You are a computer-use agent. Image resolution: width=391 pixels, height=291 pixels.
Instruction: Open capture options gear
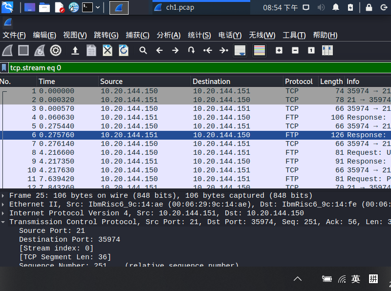(56, 51)
